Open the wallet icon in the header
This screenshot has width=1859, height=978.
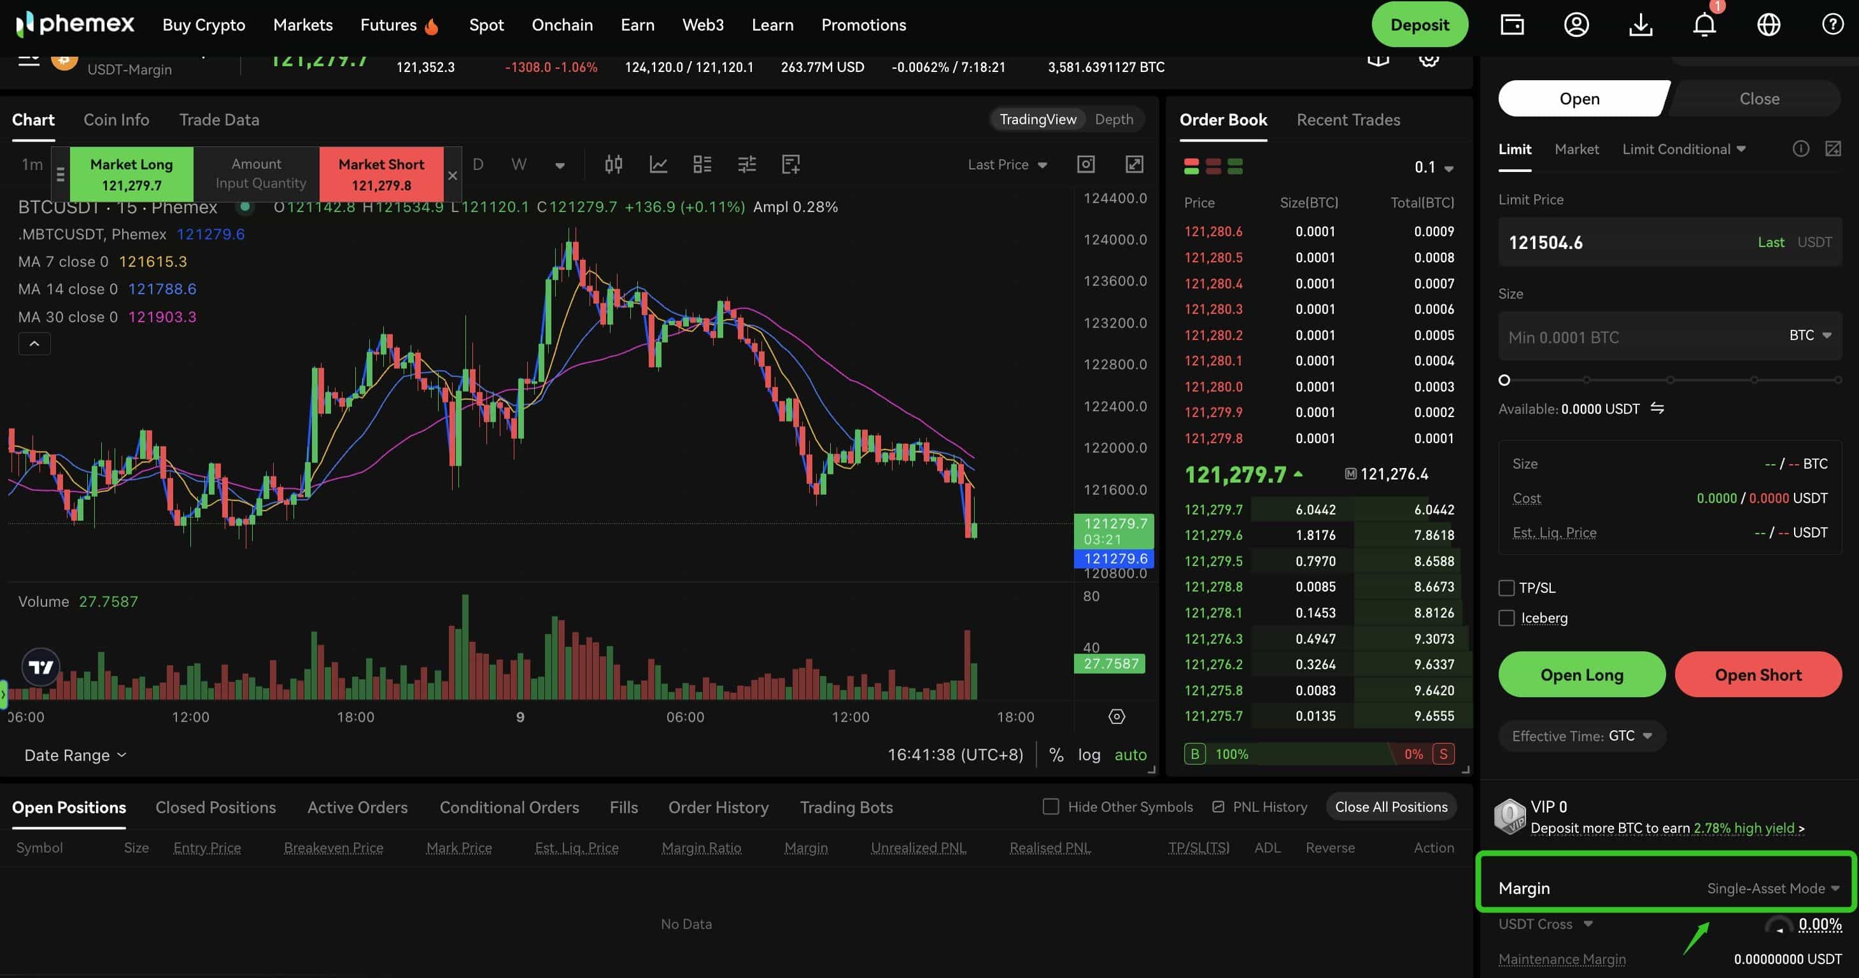(1511, 24)
